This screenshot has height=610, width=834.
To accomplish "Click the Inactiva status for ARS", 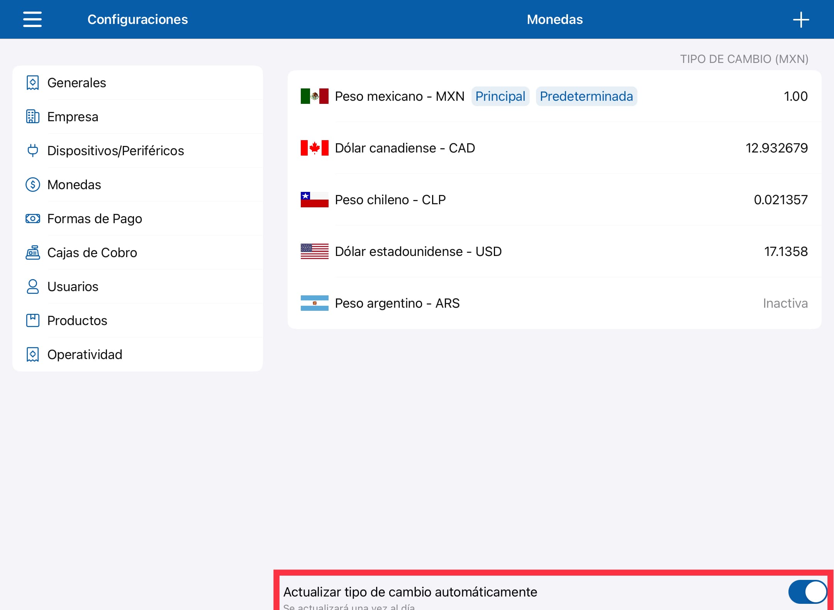I will (x=785, y=303).
